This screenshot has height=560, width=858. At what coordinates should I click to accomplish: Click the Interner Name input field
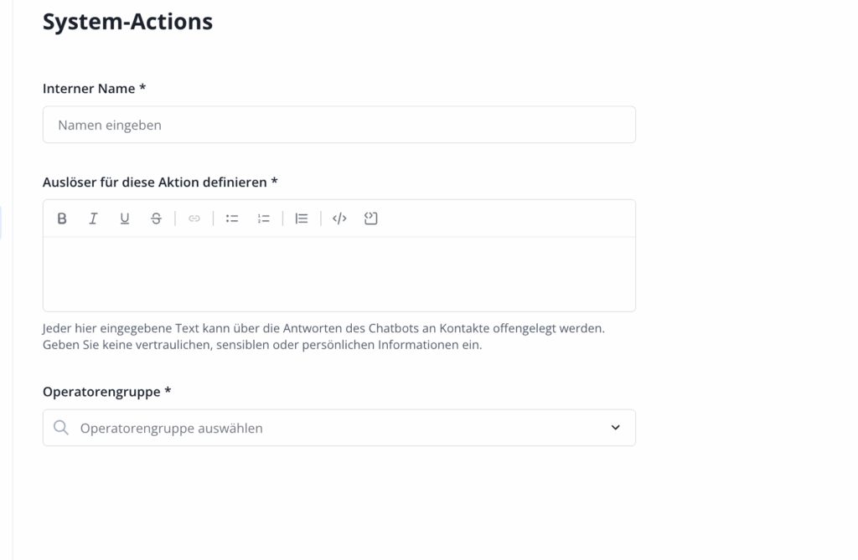pos(339,125)
